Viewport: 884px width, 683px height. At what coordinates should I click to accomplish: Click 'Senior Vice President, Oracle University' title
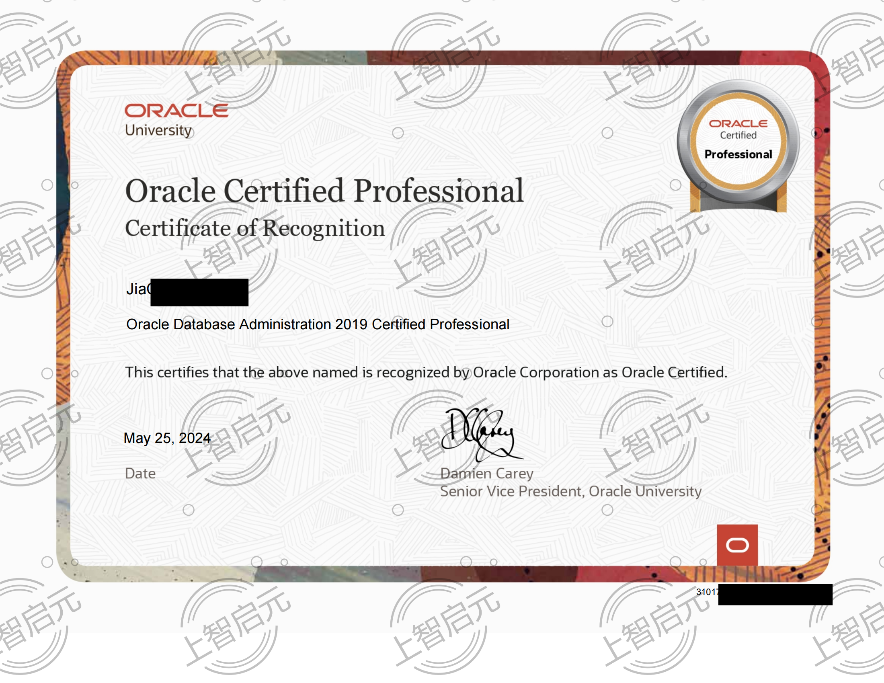[x=571, y=491]
